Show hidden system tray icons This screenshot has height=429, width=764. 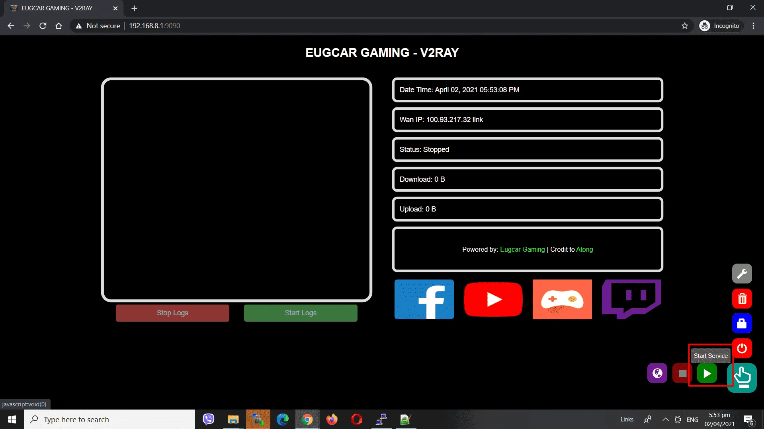pyautogui.click(x=665, y=419)
